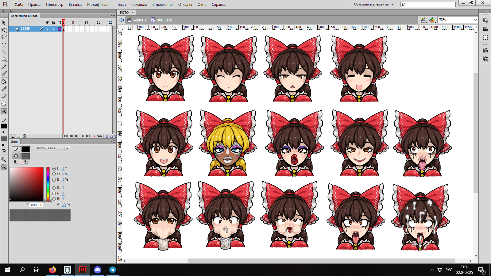This screenshot has width=491, height=276.
Task: Choose the zoom-out magnifier option
Action: [x=4, y=167]
